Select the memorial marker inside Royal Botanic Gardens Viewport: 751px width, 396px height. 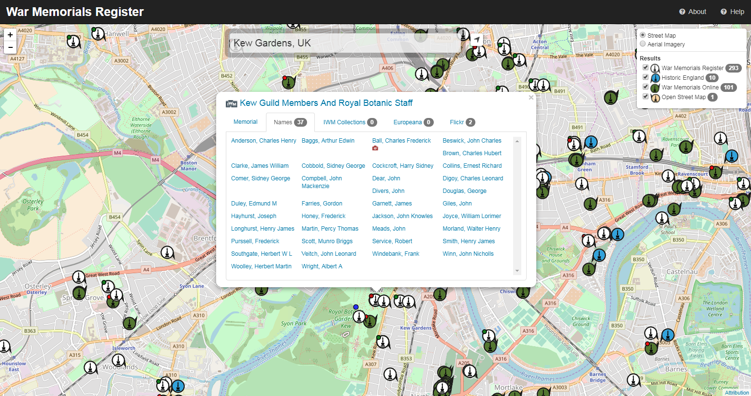[x=359, y=317]
